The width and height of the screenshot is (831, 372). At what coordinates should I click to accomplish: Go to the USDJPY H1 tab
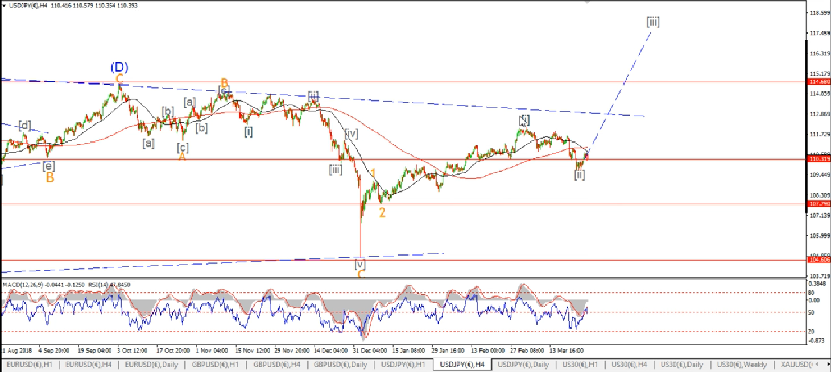[403, 365]
